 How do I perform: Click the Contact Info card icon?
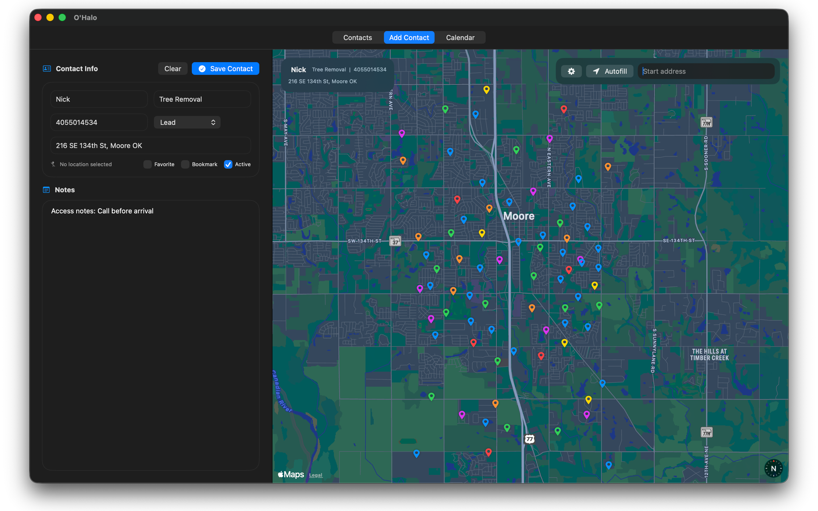pos(47,69)
